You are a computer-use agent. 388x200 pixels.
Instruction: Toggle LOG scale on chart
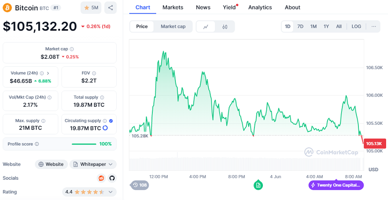pos(356,26)
